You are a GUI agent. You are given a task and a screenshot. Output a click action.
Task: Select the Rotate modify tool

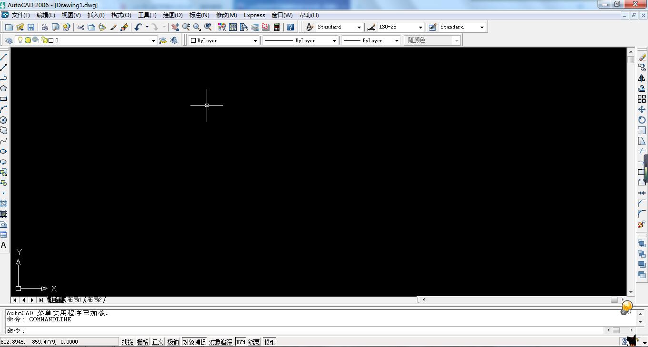click(642, 120)
